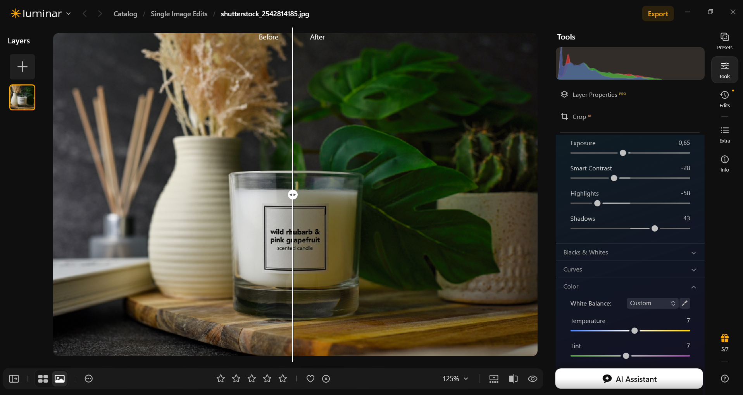Collapse the Color section
This screenshot has height=395, width=743.
pyautogui.click(x=630, y=287)
